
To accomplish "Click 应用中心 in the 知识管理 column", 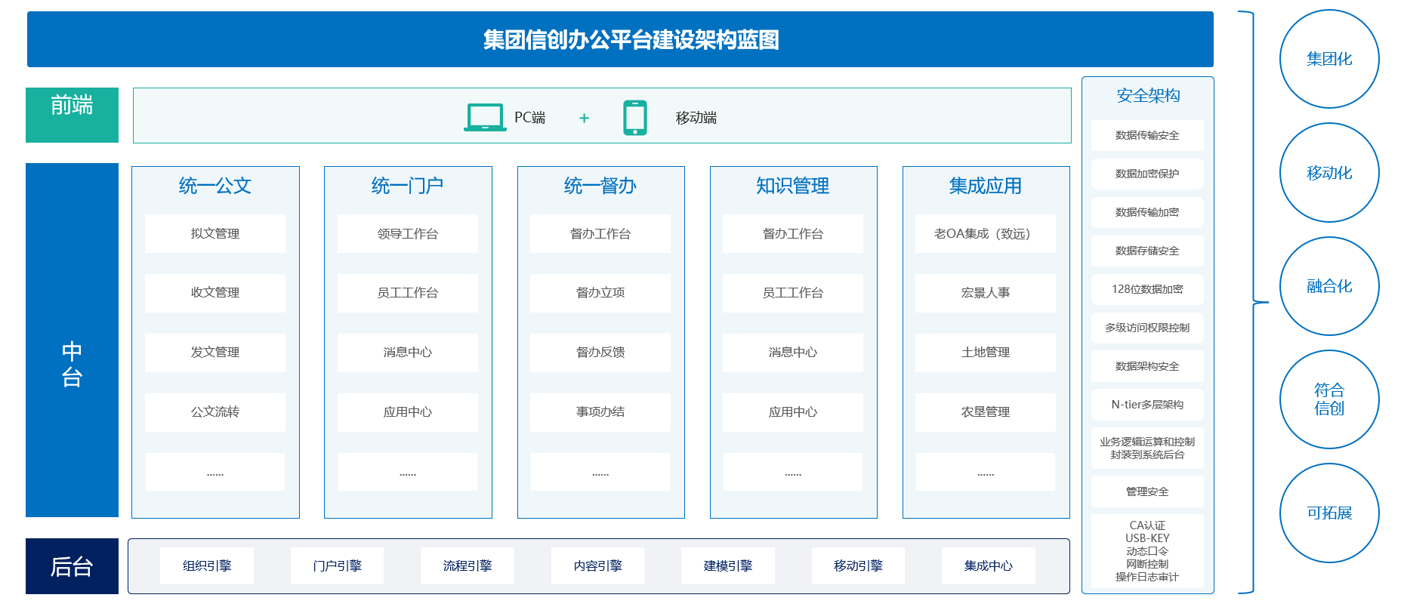I will (x=793, y=412).
